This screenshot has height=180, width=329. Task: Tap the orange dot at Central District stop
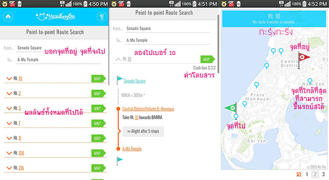tap(118, 109)
